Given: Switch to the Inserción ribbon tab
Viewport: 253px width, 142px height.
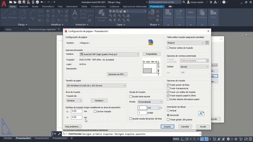Looking at the screenshot, I should [24, 7].
